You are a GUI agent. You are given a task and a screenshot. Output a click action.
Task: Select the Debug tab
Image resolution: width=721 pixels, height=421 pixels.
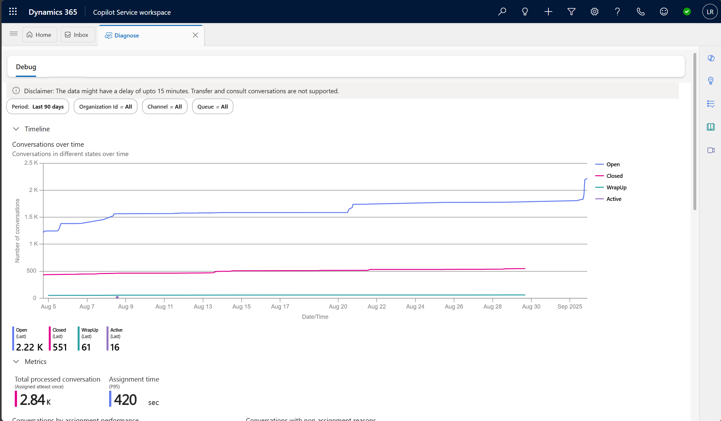click(x=26, y=67)
